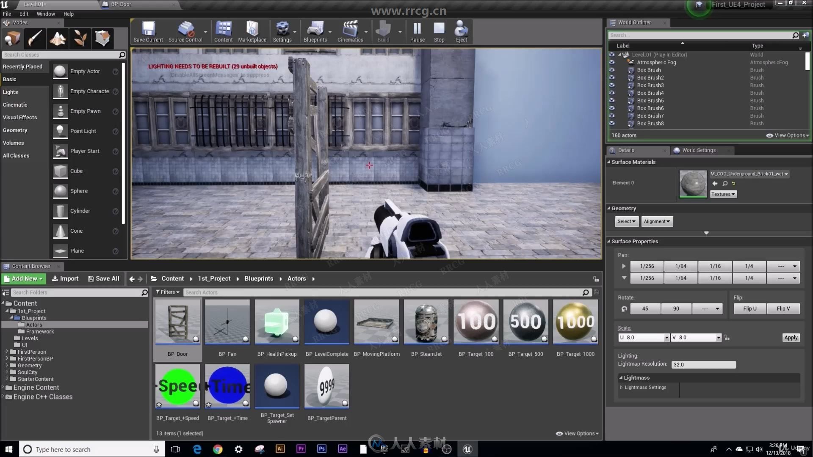The width and height of the screenshot is (813, 457).
Task: Select the Marketplace toolbar icon
Action: point(252,32)
